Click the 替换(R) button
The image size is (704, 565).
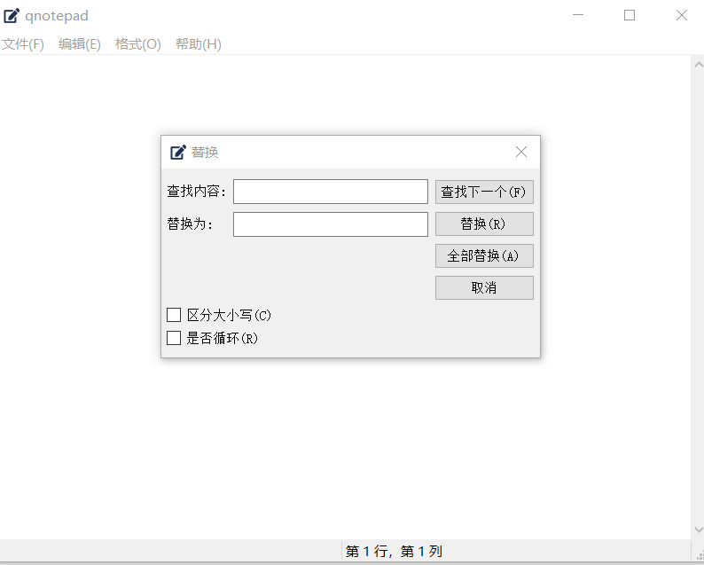tap(484, 224)
